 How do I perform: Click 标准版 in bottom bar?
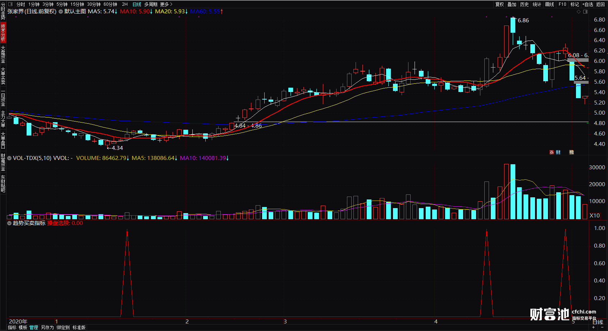coord(79,327)
